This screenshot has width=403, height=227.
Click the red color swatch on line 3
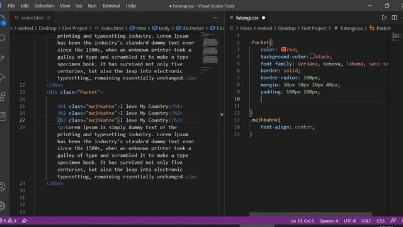(283, 49)
